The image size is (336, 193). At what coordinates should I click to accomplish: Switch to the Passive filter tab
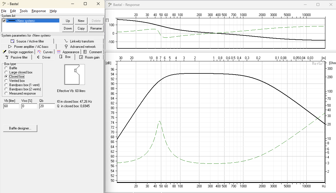coord(16,57)
